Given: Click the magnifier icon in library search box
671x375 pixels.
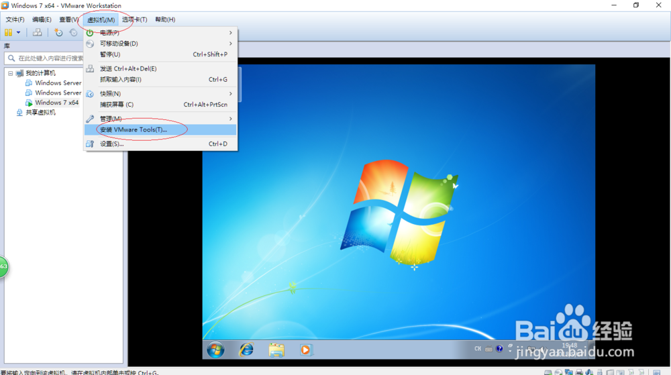Looking at the screenshot, I should (11, 58).
